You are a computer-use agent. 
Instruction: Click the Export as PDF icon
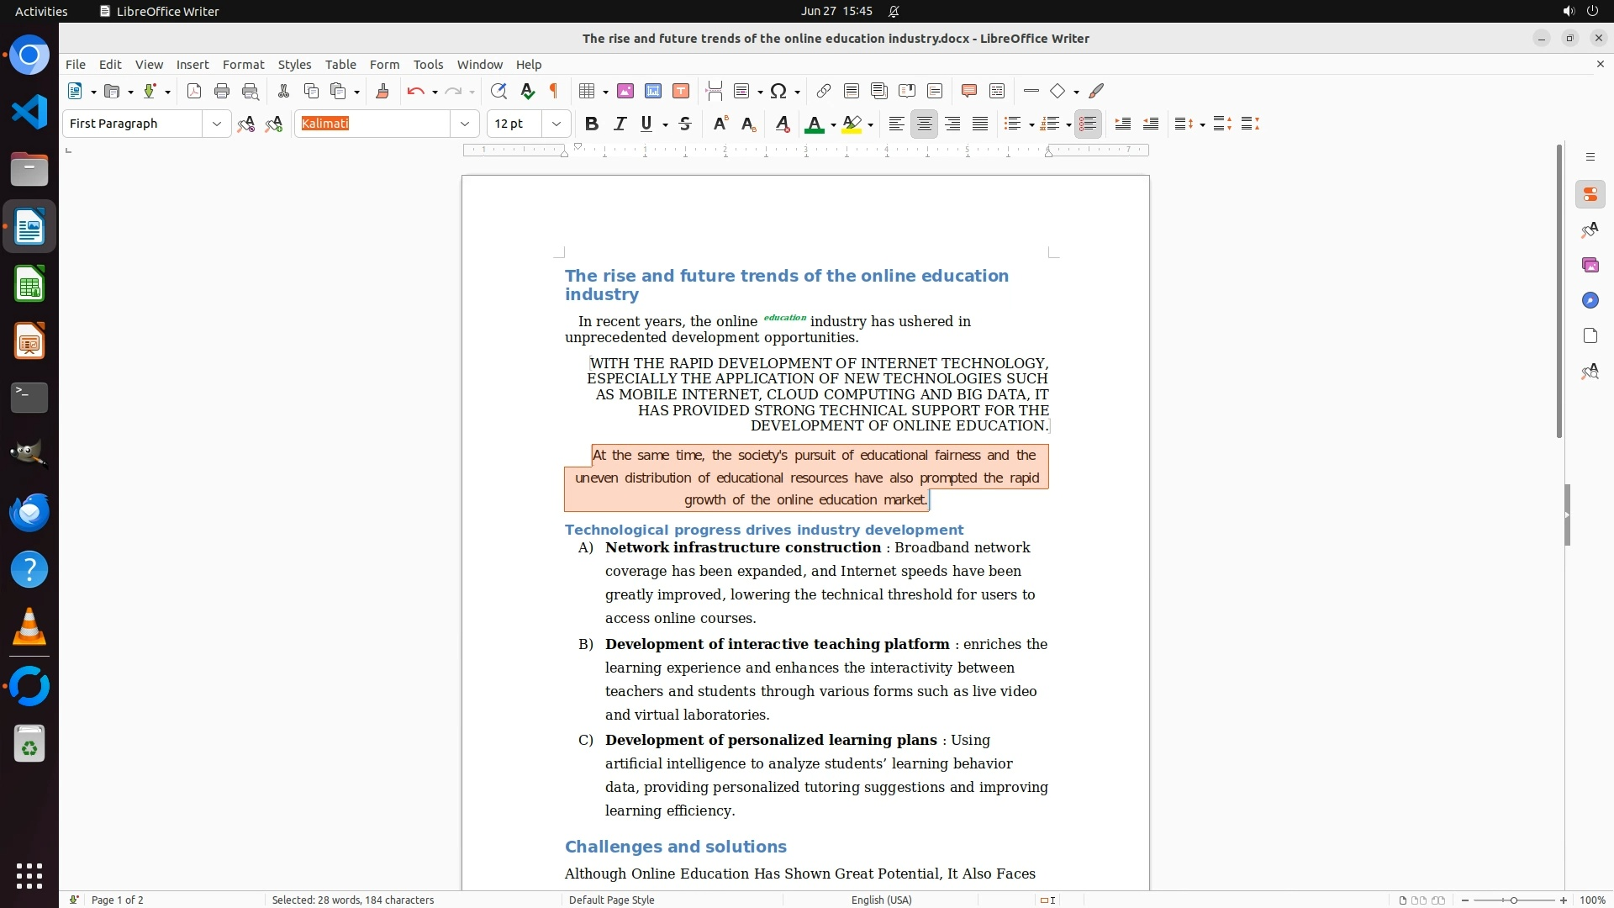194,92
